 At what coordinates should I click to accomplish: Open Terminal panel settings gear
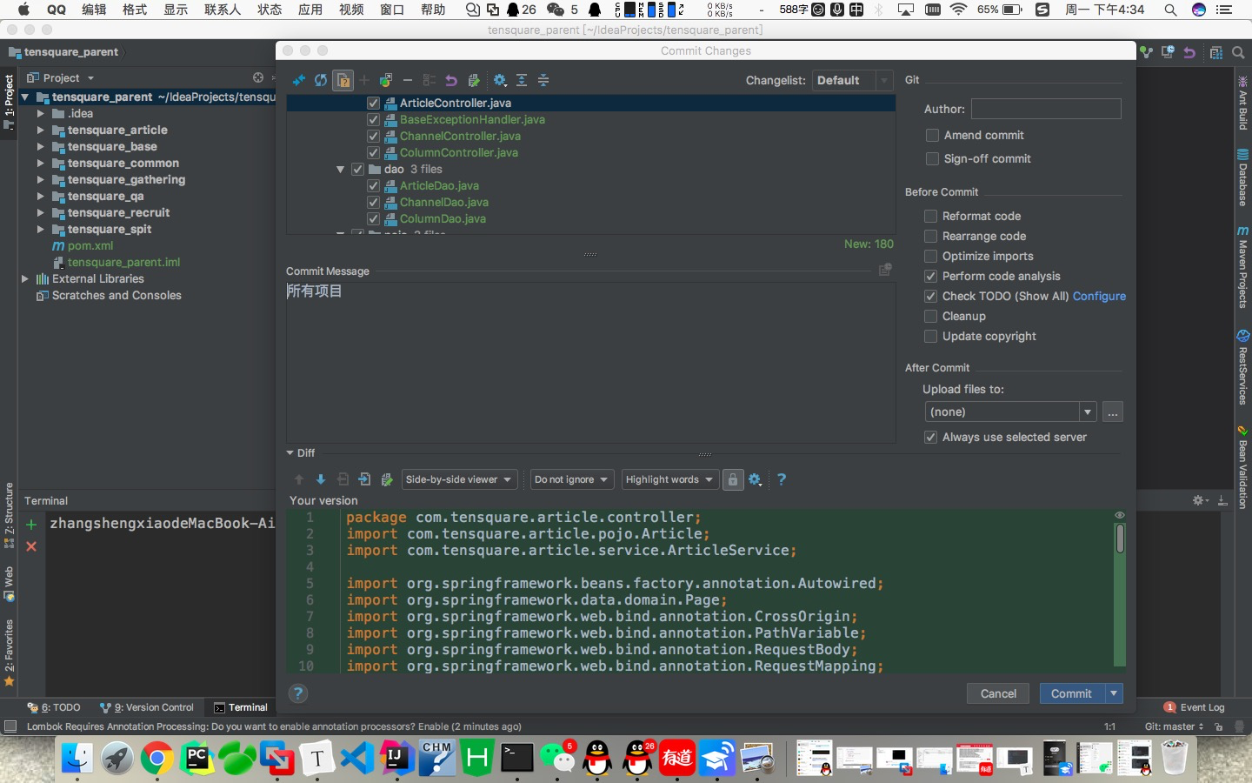click(x=1199, y=500)
